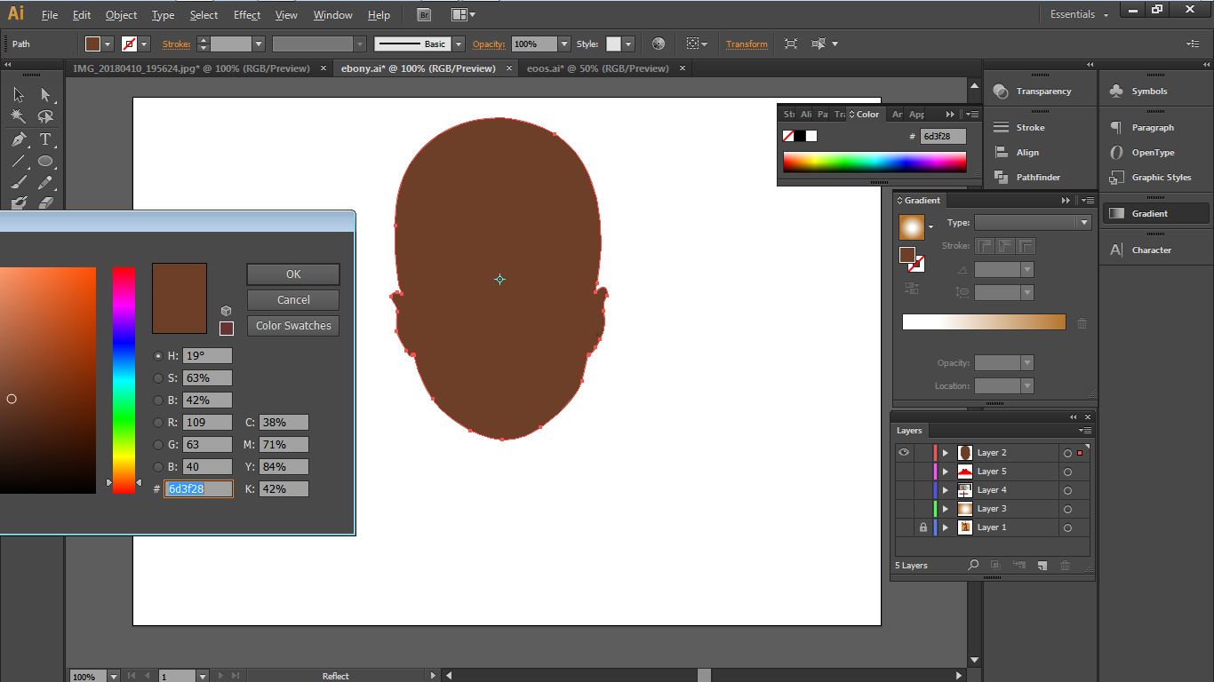Select the Pencil tool

[x=45, y=183]
